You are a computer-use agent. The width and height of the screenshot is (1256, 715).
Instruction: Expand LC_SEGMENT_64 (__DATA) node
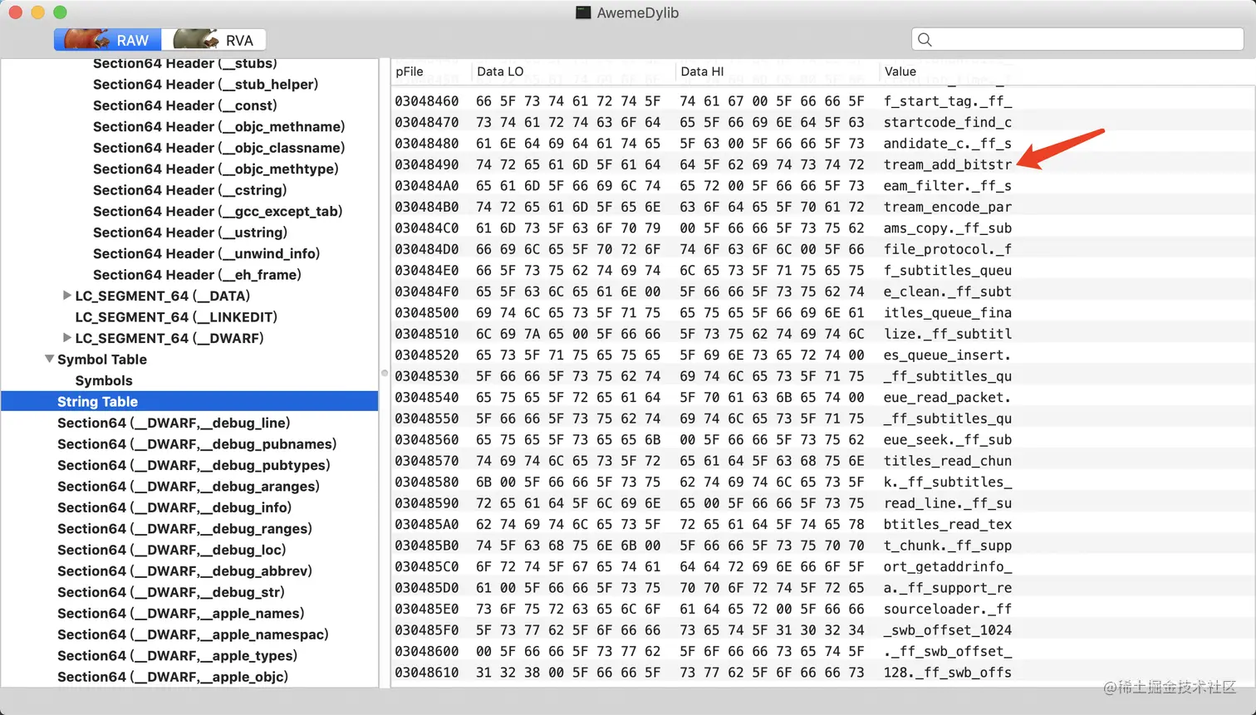click(66, 295)
